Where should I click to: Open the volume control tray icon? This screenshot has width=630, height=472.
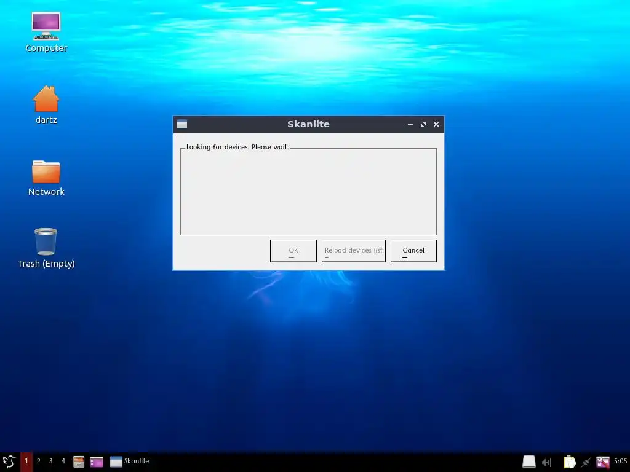point(547,462)
